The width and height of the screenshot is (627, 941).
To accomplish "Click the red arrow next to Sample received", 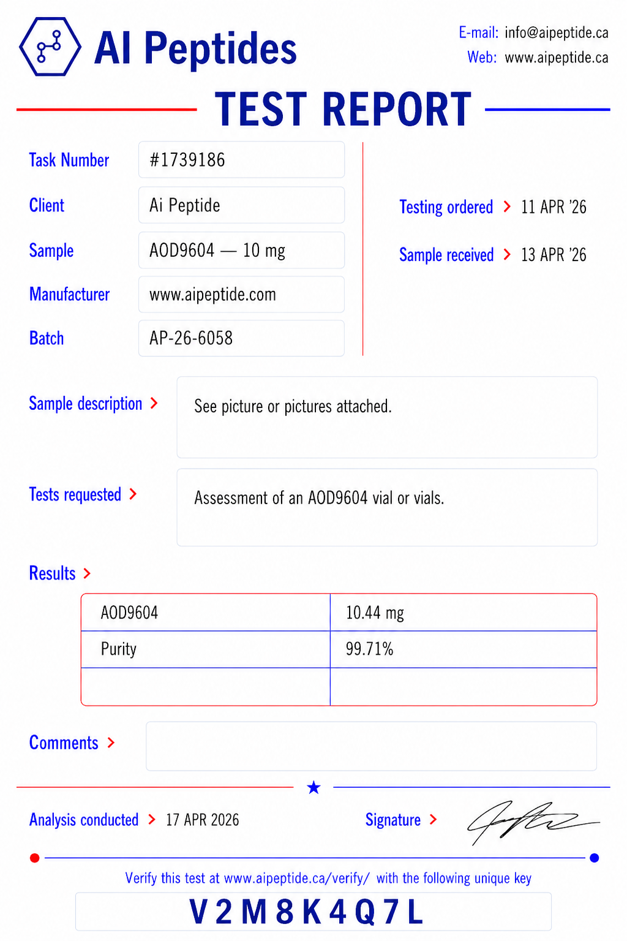I will coord(507,254).
